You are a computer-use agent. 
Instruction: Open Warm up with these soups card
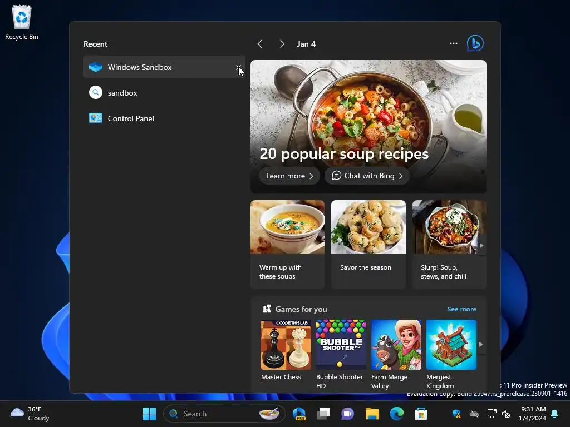pos(287,245)
